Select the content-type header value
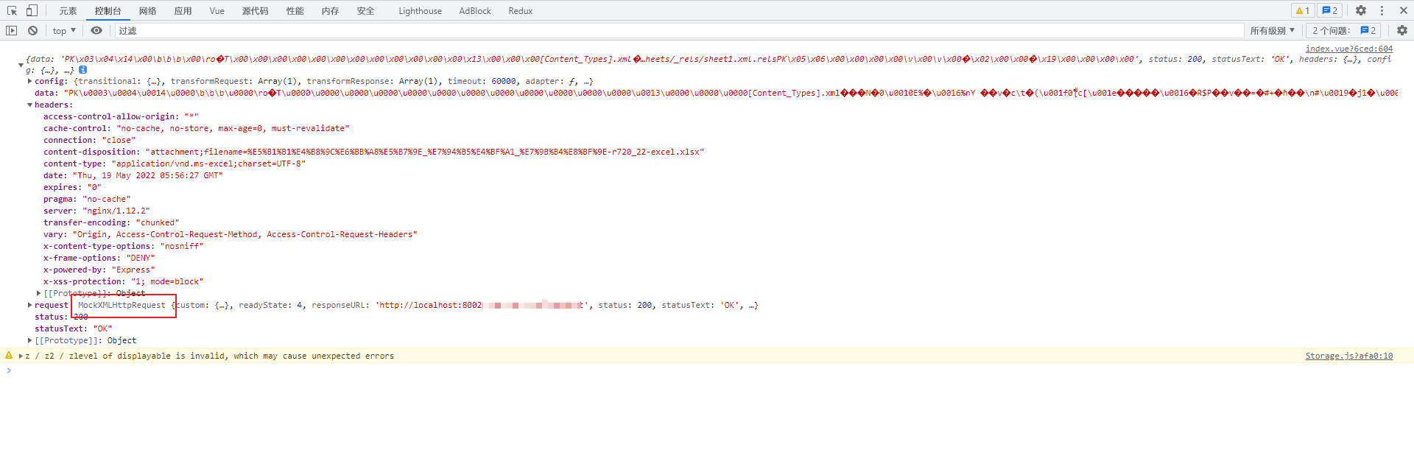The image size is (1414, 450). [x=208, y=164]
